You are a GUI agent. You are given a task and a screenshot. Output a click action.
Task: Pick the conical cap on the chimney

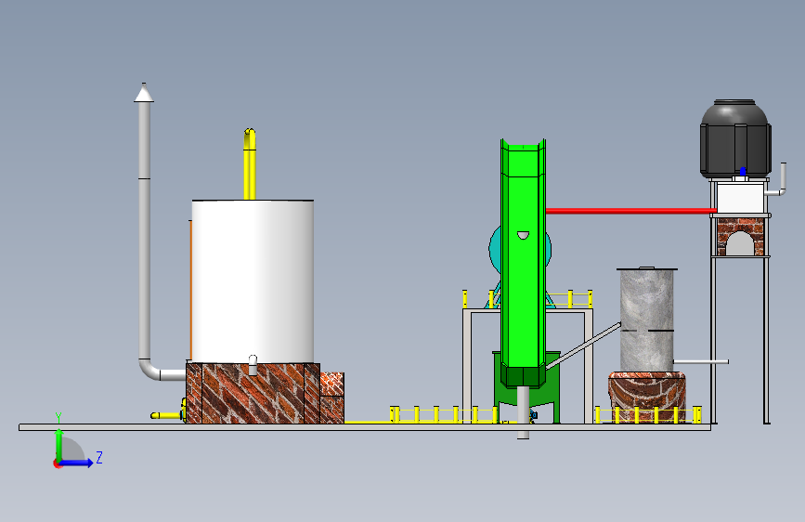click(144, 93)
